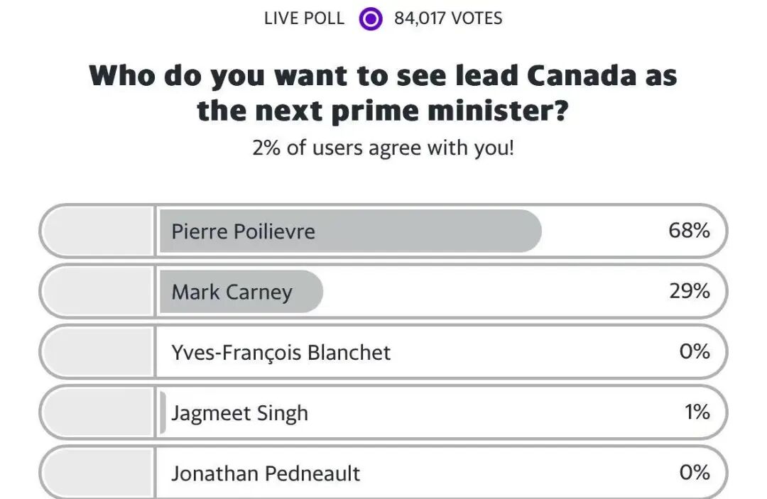The width and height of the screenshot is (767, 499).
Task: Click the 29% result for Carney
Action: pyautogui.click(x=689, y=291)
